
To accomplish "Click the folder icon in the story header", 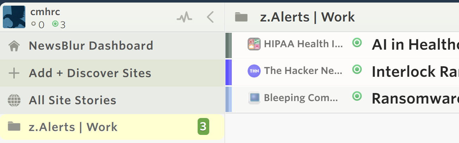I will click(241, 17).
